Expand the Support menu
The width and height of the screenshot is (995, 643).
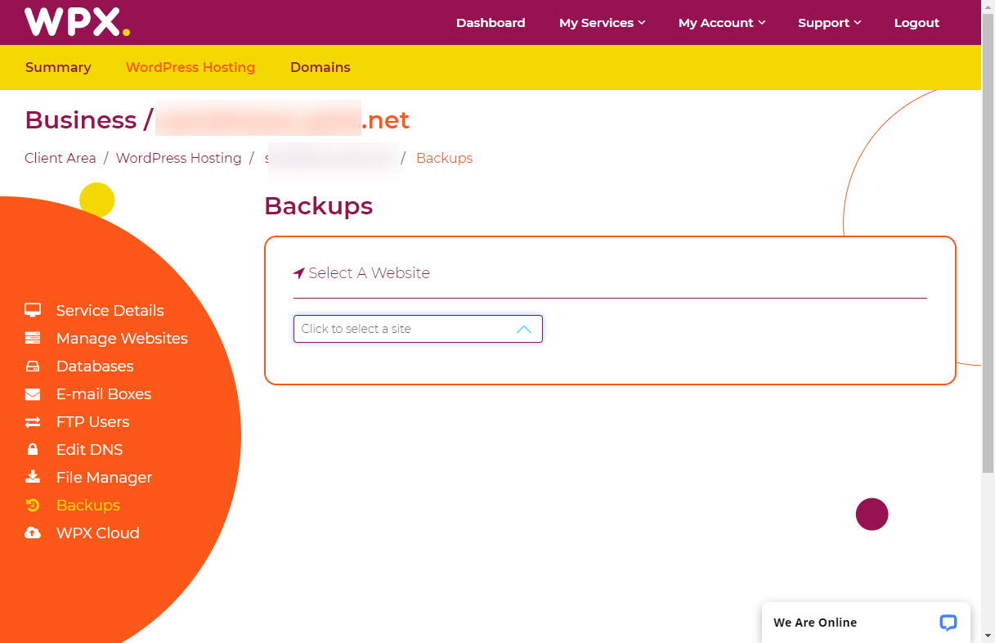[x=830, y=23]
